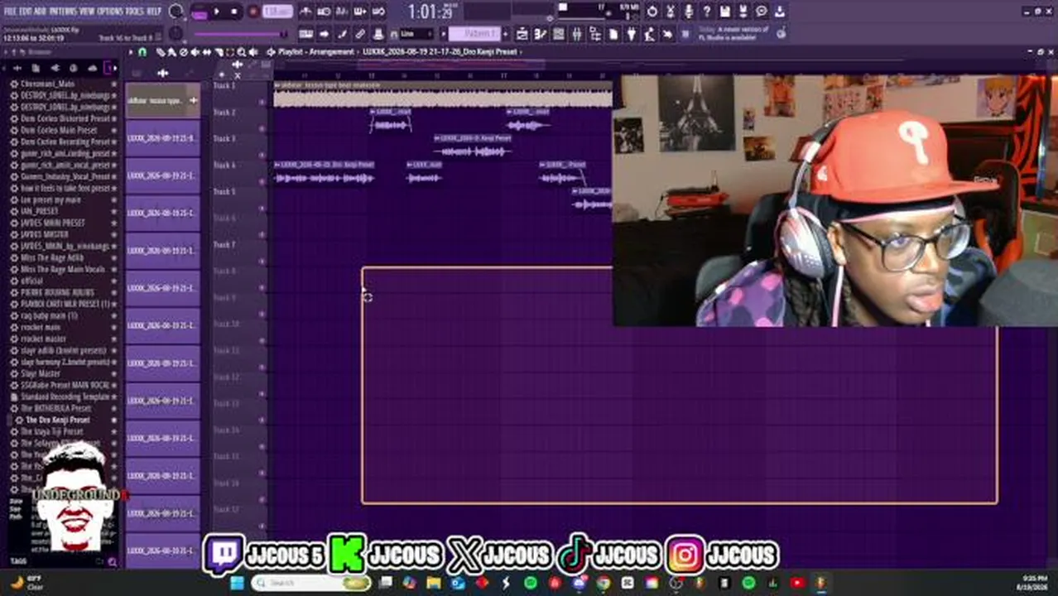Click the Playlist speaker title icon
The image size is (1058, 596).
pyautogui.click(x=270, y=52)
